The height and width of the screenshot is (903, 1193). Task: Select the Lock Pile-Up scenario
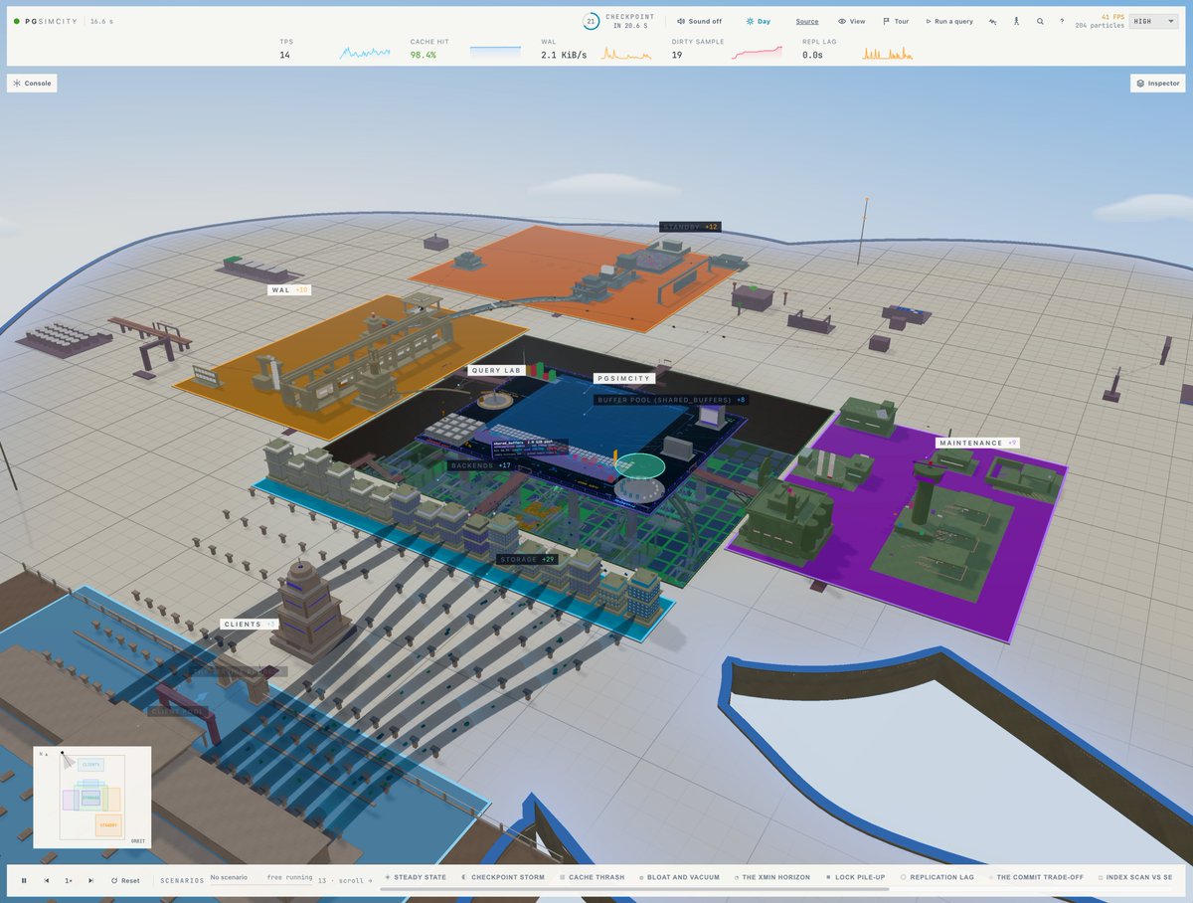(856, 877)
